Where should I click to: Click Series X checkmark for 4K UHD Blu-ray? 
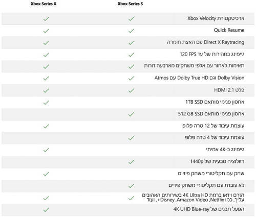pos(46,210)
